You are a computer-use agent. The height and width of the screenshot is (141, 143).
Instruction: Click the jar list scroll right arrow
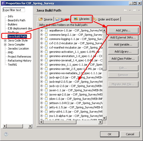(x=100, y=122)
